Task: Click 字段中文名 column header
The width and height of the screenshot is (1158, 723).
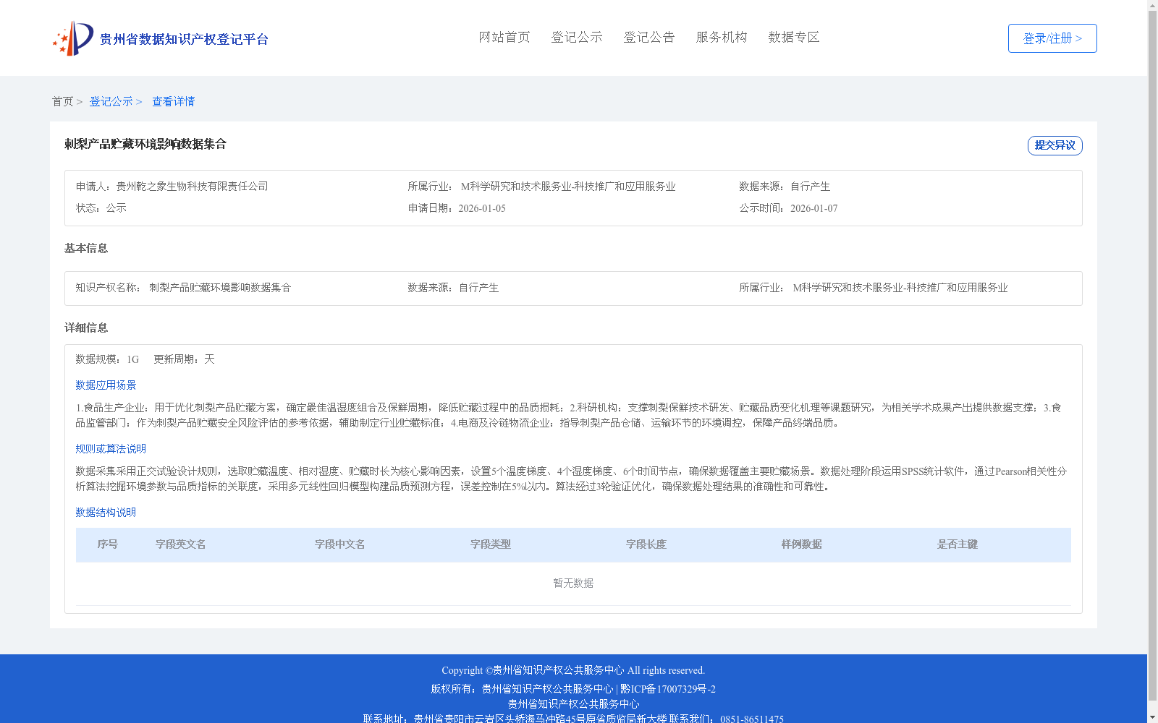Action: 340,544
